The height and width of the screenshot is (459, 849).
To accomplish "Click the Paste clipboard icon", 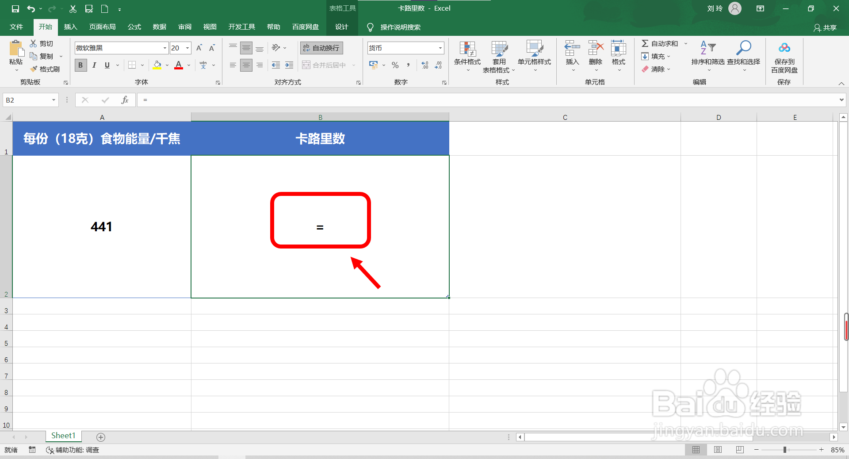I will [x=16, y=48].
